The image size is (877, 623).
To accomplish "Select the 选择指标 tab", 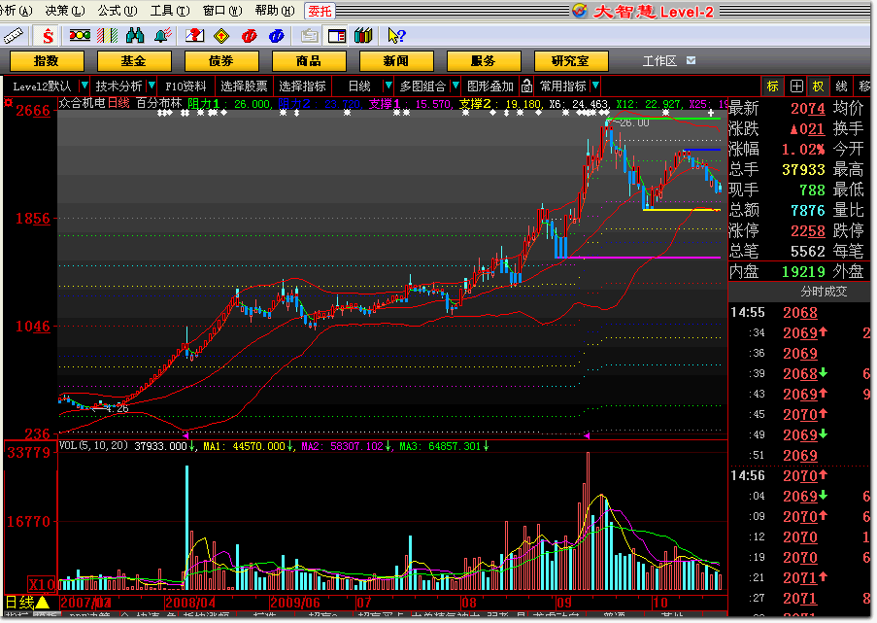I will tap(302, 87).
